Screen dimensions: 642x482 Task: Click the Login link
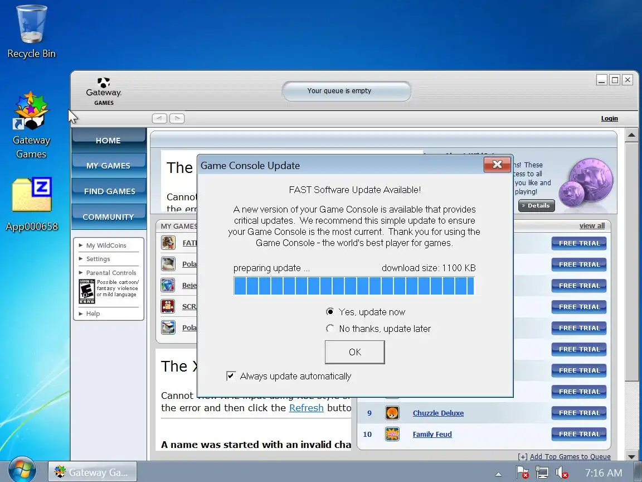[609, 118]
